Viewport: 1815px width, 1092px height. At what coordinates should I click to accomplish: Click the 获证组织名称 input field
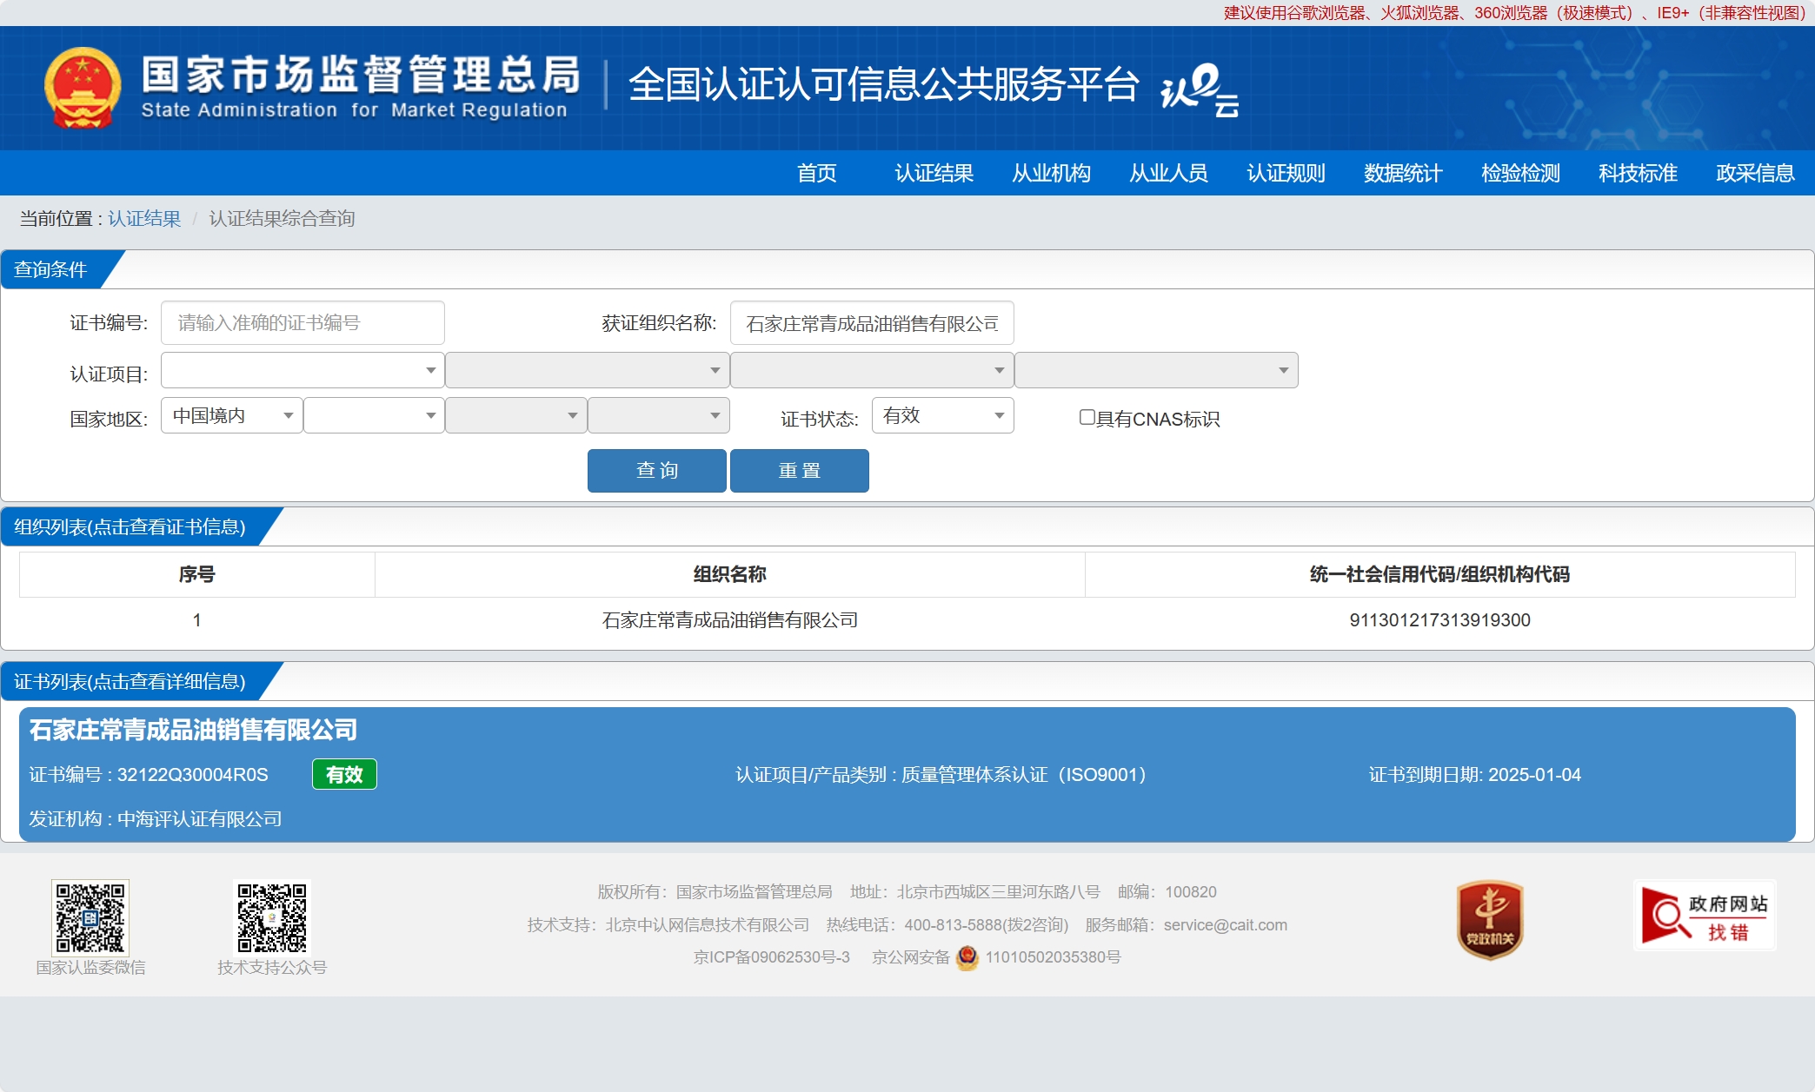(872, 323)
